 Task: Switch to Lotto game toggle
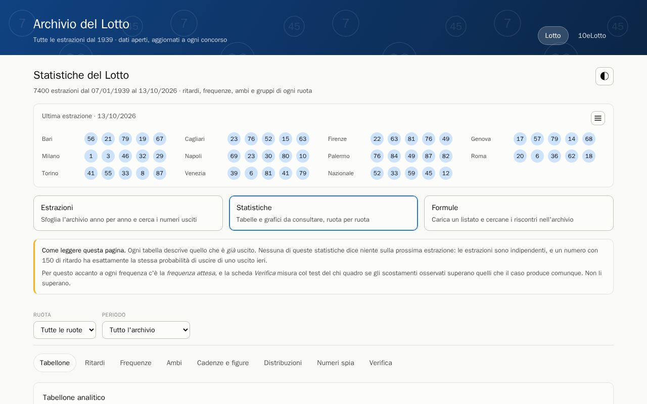(553, 35)
